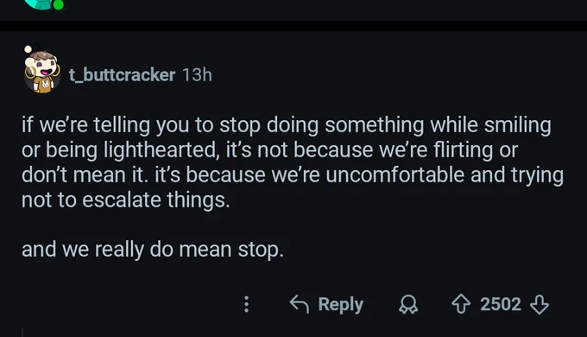Visit the t_buttcracker username profile link
The image size is (587, 337).
point(122,75)
